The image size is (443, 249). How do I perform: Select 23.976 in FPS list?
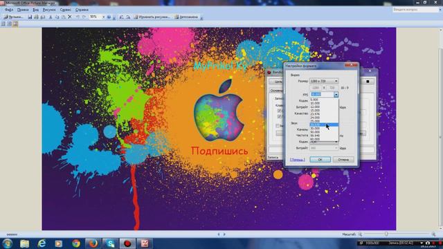324,114
